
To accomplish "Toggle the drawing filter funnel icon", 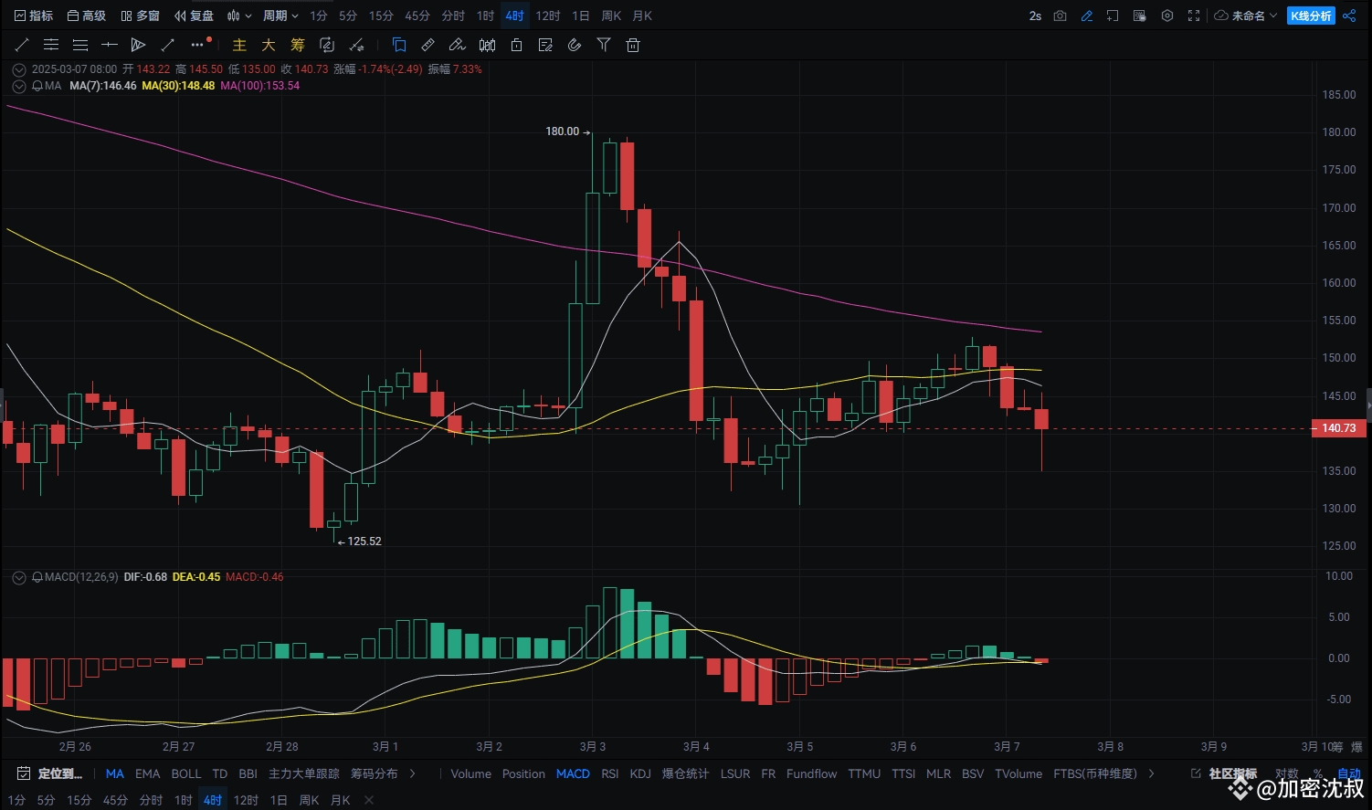I will click(x=604, y=45).
